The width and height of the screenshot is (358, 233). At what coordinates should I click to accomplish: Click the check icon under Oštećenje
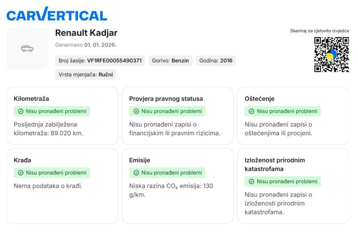click(251, 111)
